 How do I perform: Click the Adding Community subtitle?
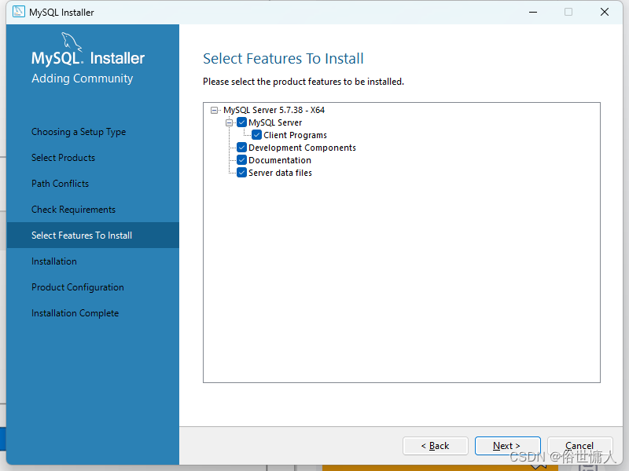tap(83, 78)
